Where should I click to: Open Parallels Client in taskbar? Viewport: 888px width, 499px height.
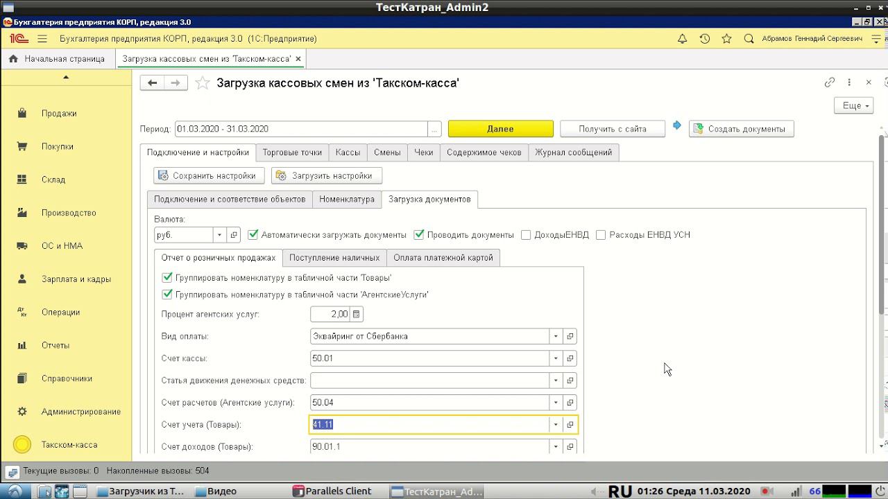click(x=332, y=491)
